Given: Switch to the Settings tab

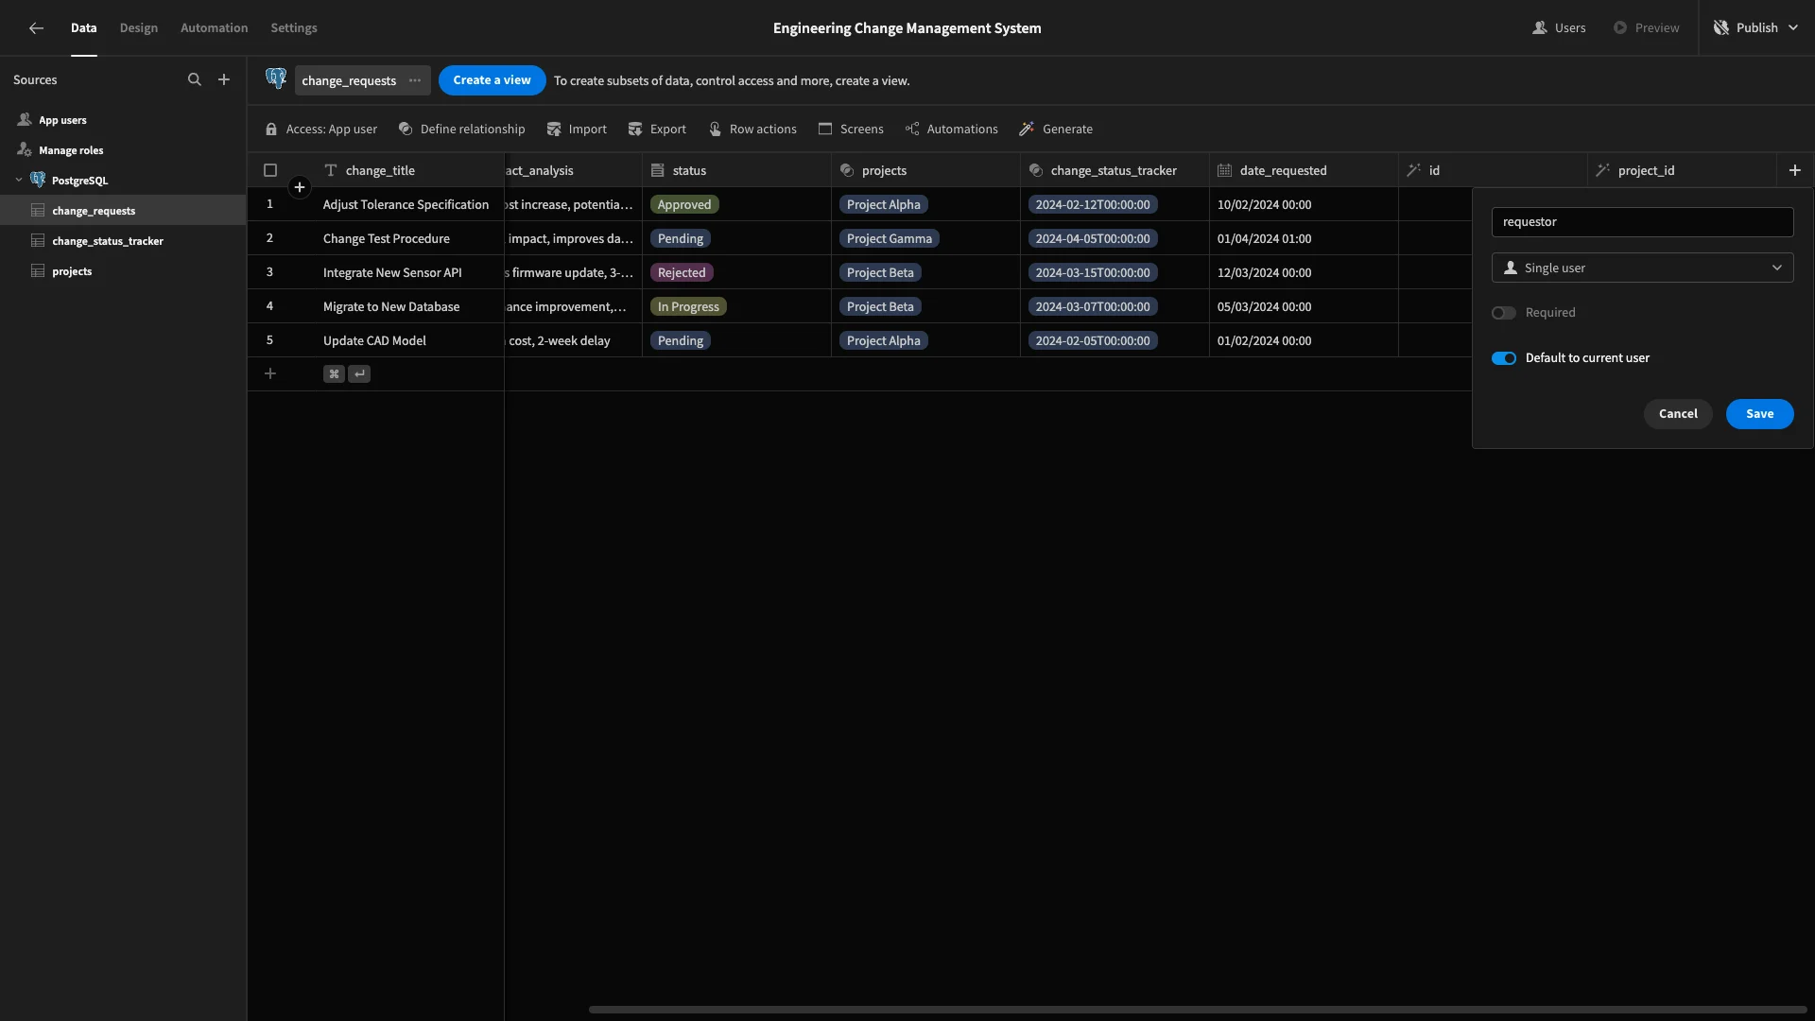Looking at the screenshot, I should pos(294,28).
